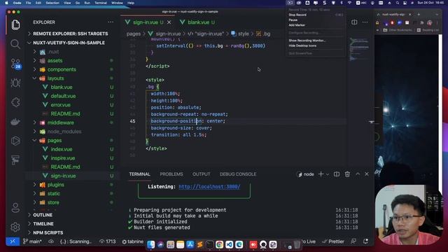Click tabnine in status bar
The width and height of the screenshot is (448, 252).
tap(132, 241)
